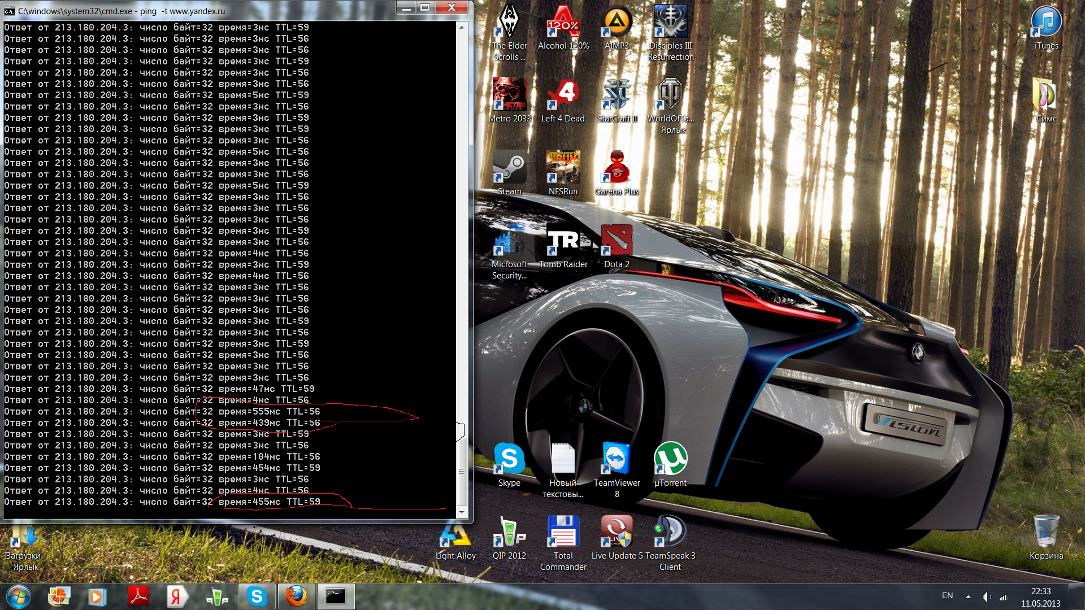
Task: Open the Total Commander desktop shortcut
Action: (563, 531)
